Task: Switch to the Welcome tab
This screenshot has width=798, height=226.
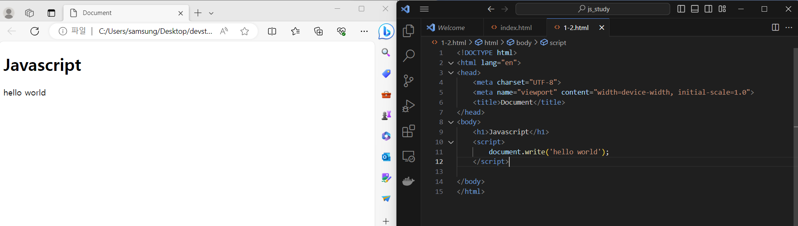Action: (x=452, y=28)
